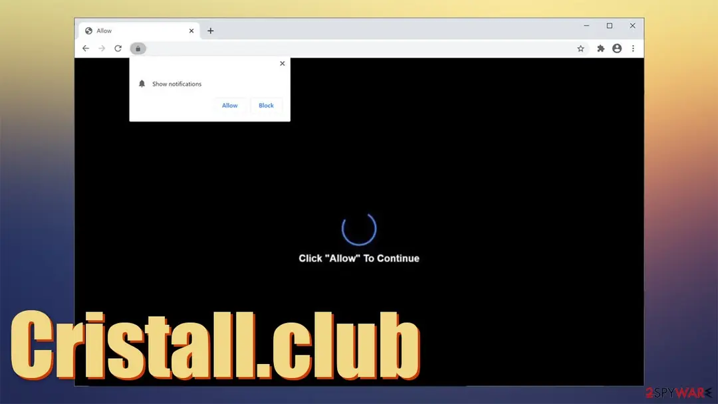
Task: Open Chrome's three-dot menu
Action: (x=634, y=49)
